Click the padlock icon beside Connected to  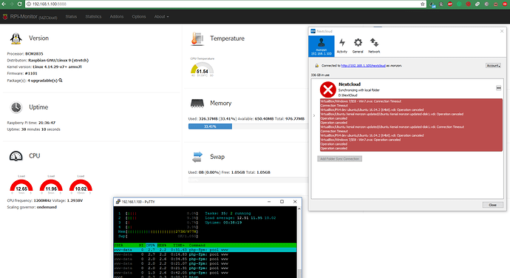tap(317, 66)
